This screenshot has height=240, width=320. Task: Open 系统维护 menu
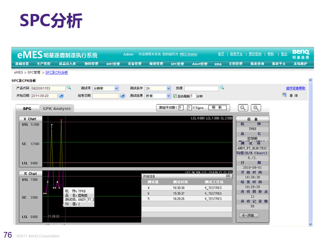[300, 64]
